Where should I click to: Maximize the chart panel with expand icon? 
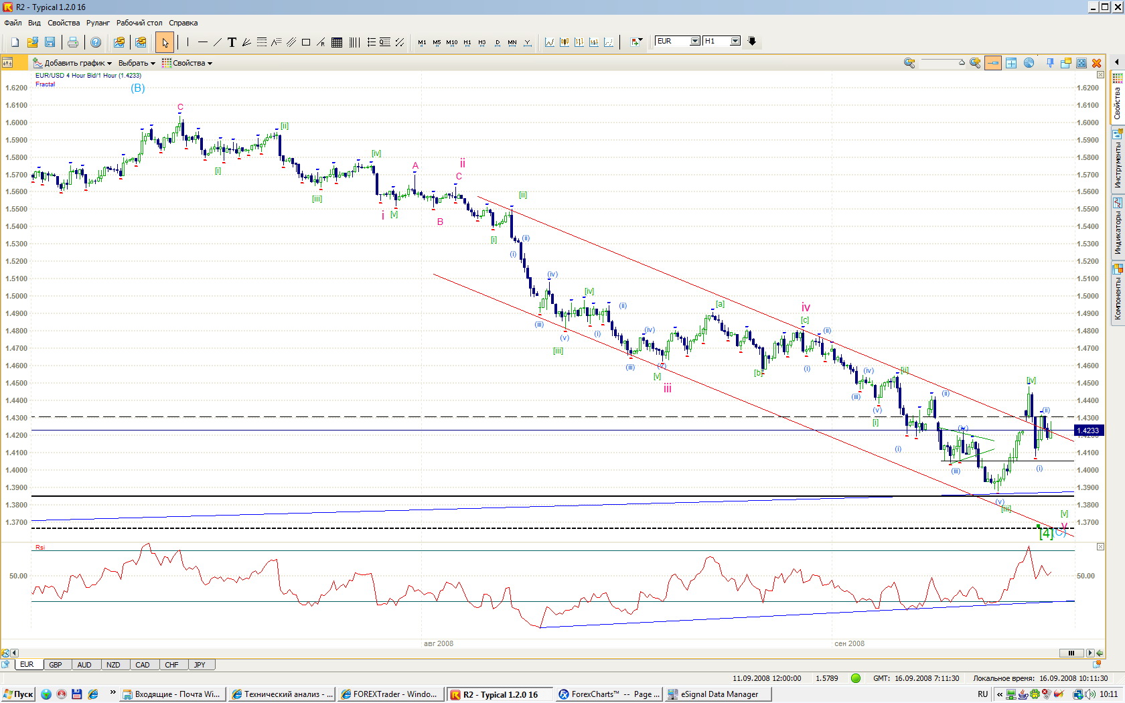pyautogui.click(x=1081, y=63)
